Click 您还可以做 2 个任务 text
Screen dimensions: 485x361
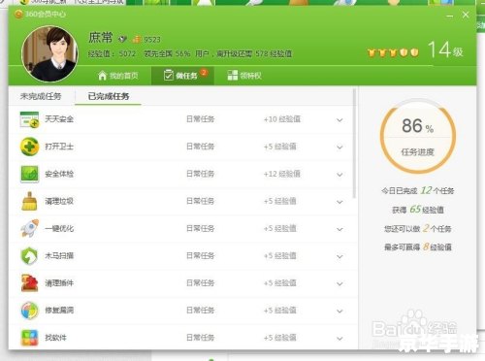[x=418, y=228]
